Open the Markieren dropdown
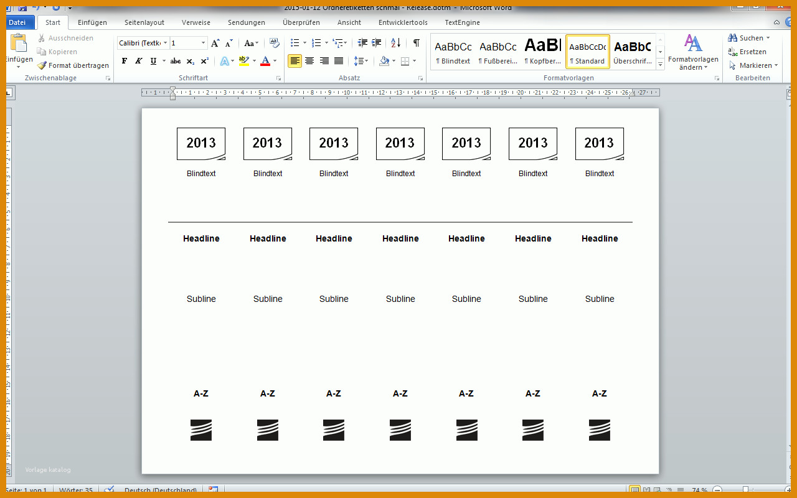Image resolution: width=797 pixels, height=498 pixels. [753, 65]
